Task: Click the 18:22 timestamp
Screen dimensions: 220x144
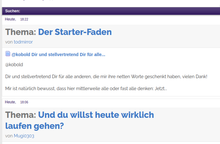Action: pyautogui.click(x=24, y=20)
